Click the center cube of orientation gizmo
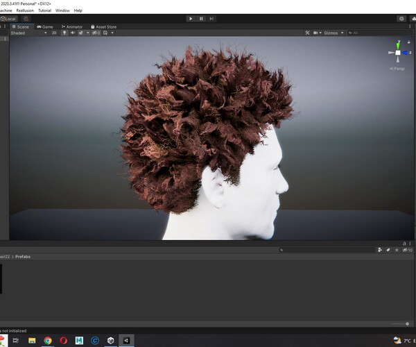This screenshot has height=347, width=416. tap(398, 53)
